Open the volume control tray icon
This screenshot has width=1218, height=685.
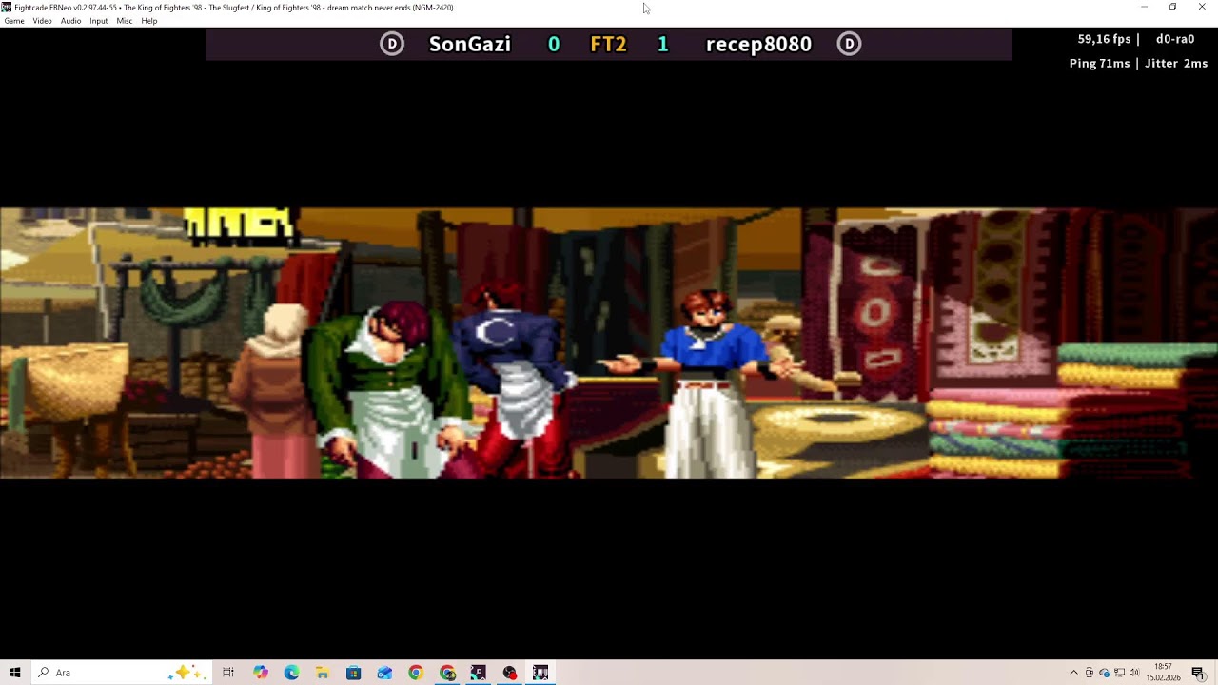pos(1134,673)
